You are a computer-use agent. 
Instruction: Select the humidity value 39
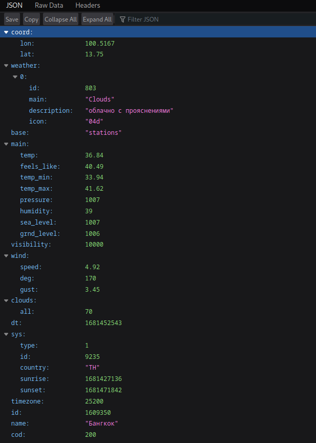click(x=89, y=211)
